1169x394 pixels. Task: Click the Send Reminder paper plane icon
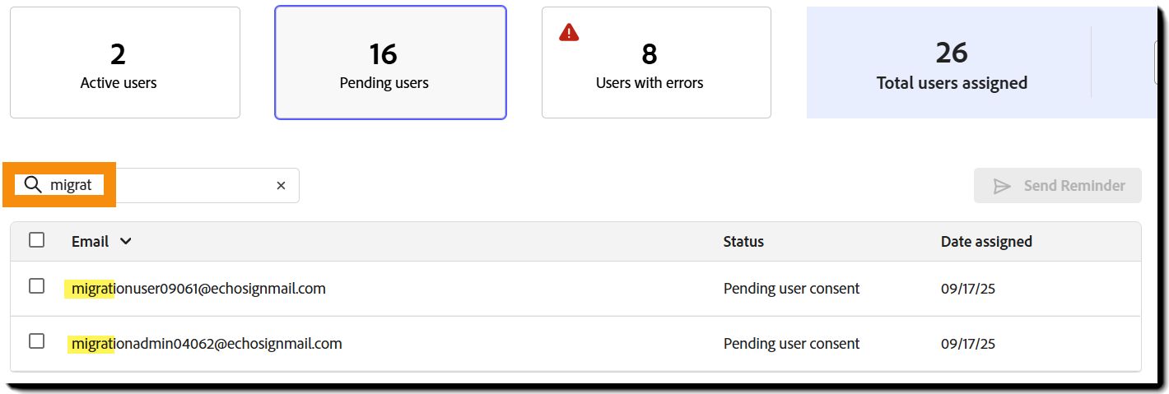point(1002,186)
